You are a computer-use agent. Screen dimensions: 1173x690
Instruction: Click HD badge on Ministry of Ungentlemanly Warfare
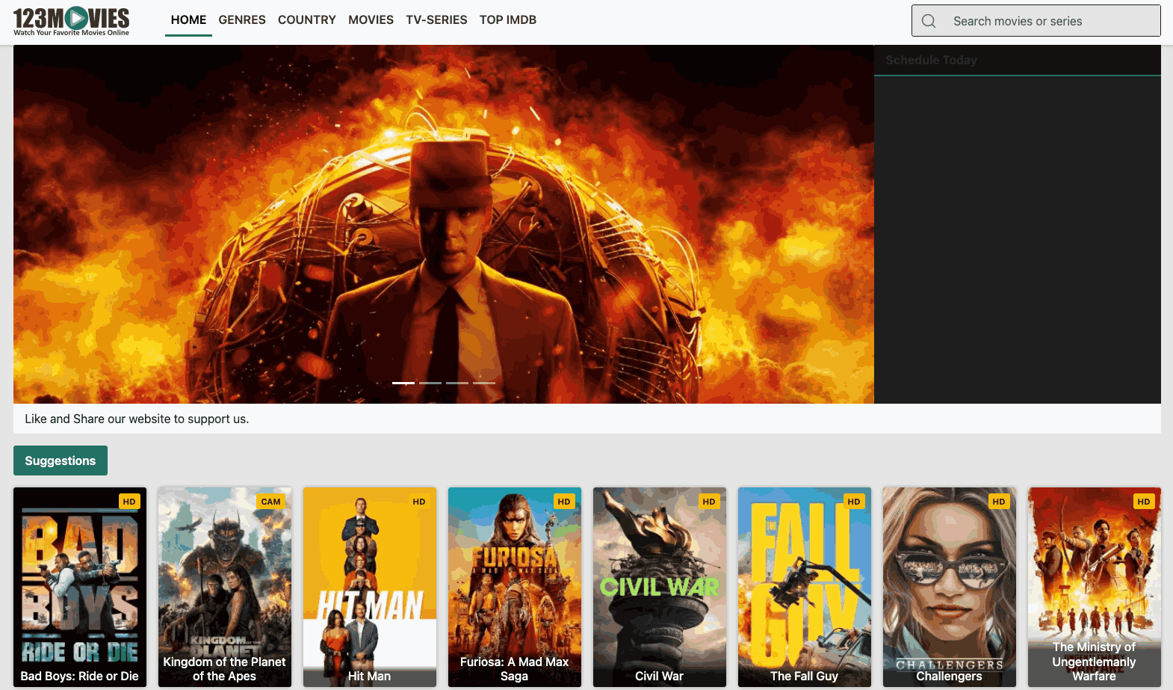pos(1144,502)
